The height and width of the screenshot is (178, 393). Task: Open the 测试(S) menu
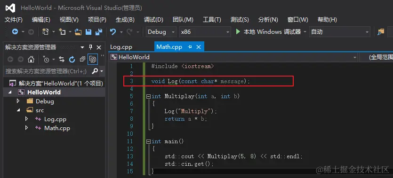[x=240, y=20]
